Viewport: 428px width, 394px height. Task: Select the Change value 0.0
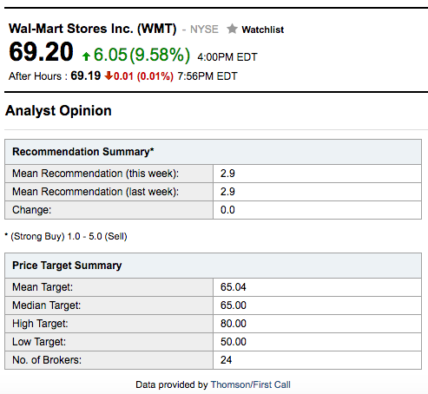tap(227, 210)
